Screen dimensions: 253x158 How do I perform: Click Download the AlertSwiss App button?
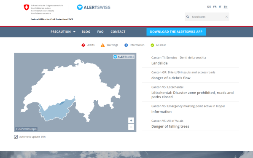(x=176, y=32)
